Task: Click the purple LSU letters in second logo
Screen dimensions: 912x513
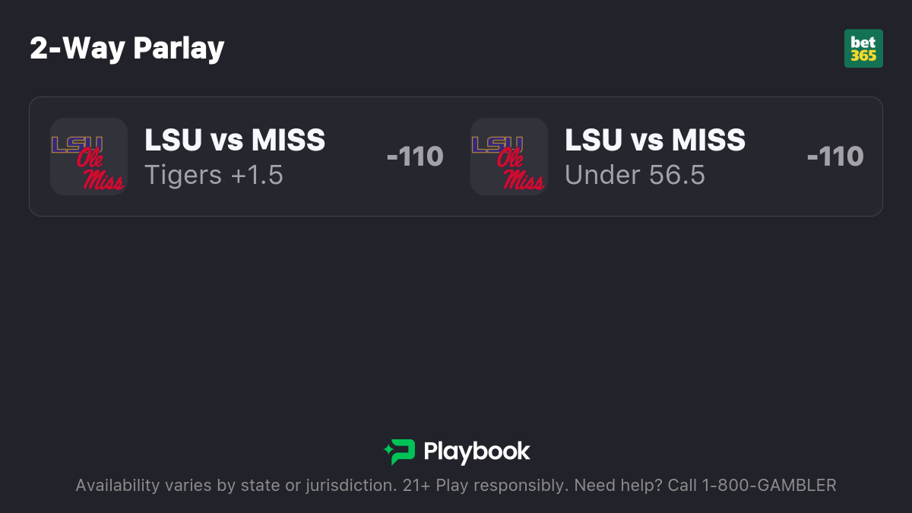Action: tap(497, 144)
